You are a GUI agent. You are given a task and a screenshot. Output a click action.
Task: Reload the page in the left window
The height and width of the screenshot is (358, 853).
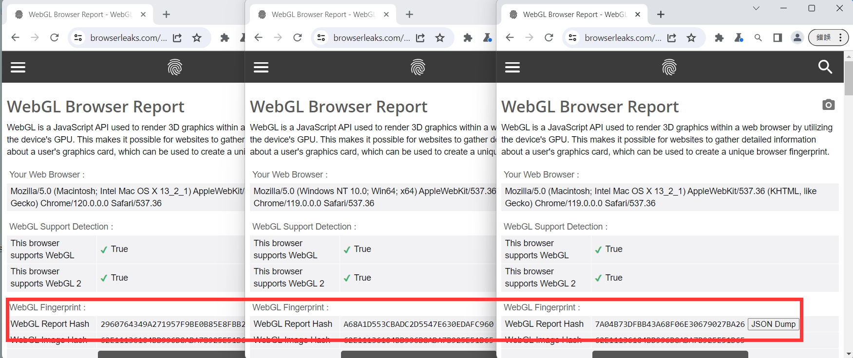click(x=55, y=37)
